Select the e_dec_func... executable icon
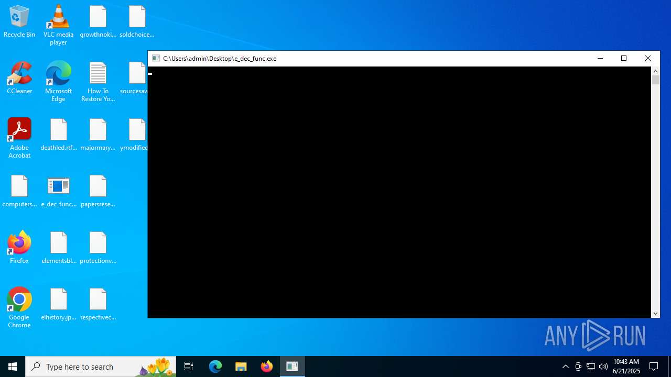 (x=58, y=192)
